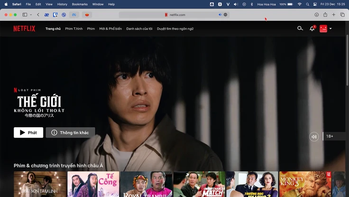Screen dimensions: 349x197
Task: Open the volume menu bar icon
Action: [236, 4]
